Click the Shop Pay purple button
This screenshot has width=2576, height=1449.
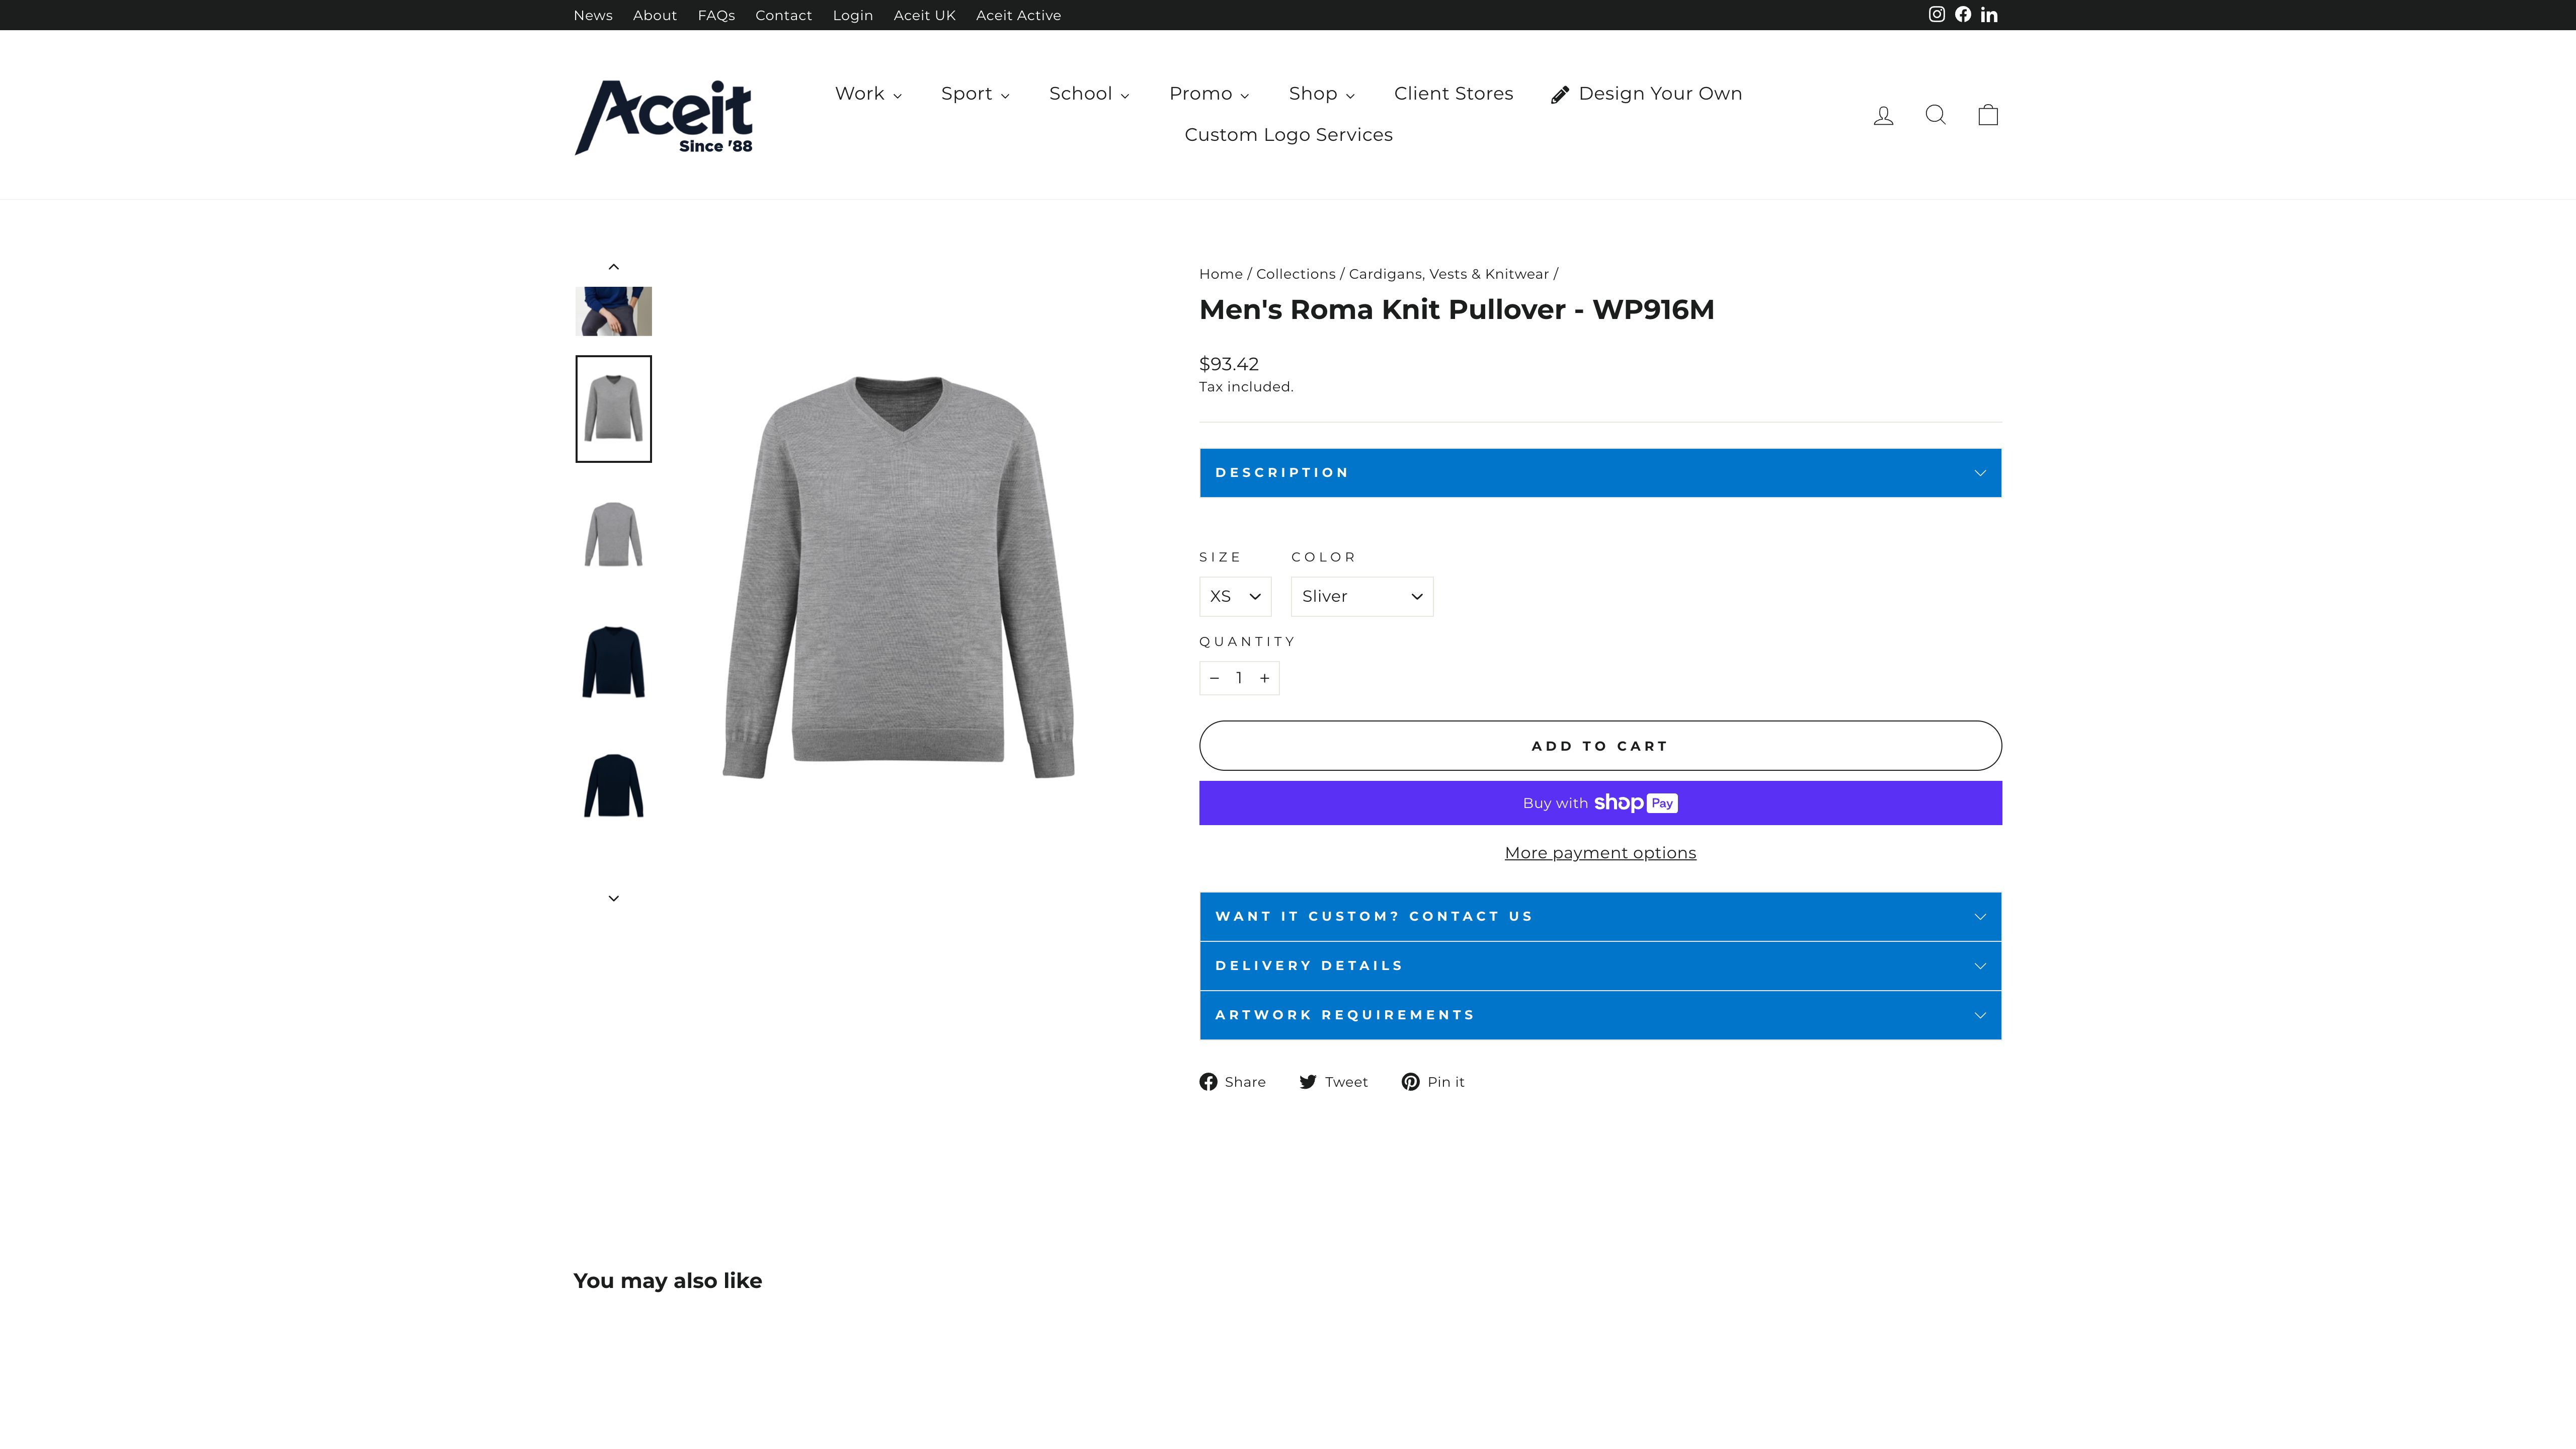point(1600,803)
